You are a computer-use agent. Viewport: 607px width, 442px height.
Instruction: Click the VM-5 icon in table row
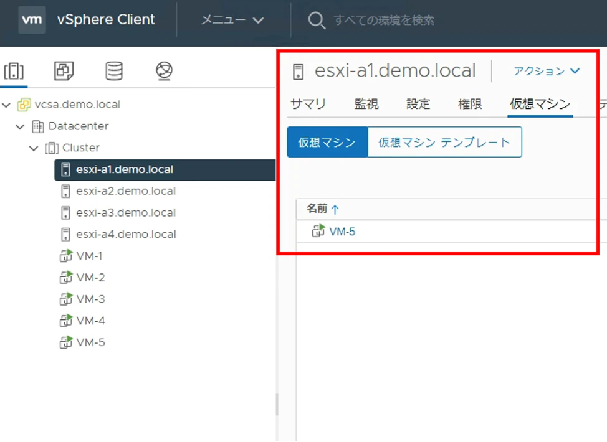(x=318, y=231)
